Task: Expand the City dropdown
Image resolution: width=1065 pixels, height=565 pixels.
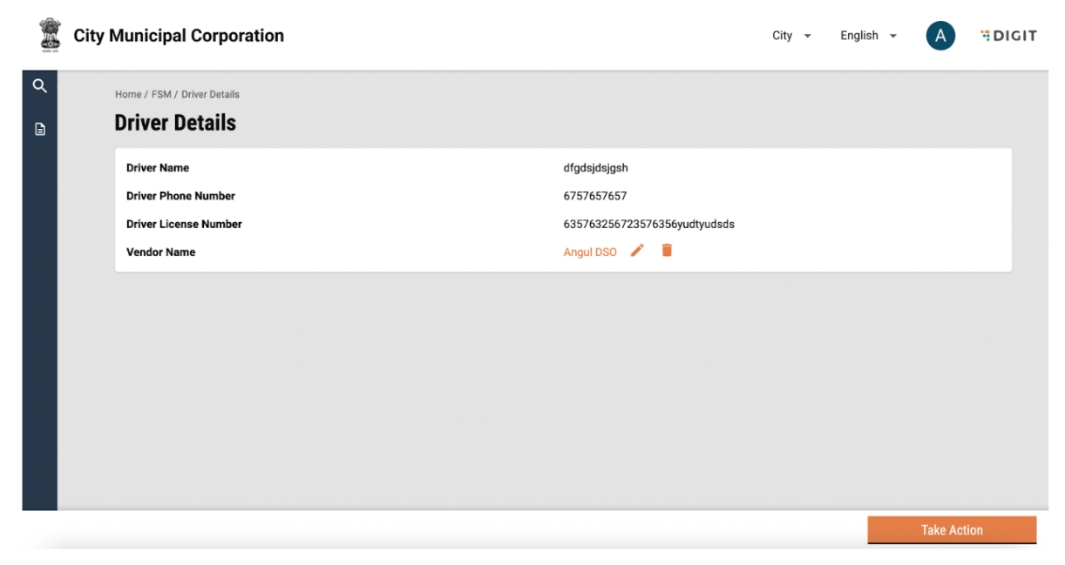Action: 791,36
